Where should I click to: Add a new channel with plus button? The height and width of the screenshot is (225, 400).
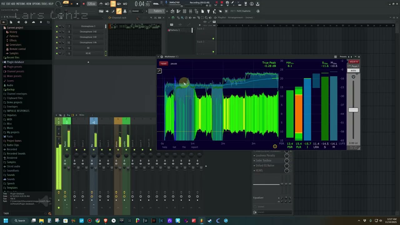88,62
